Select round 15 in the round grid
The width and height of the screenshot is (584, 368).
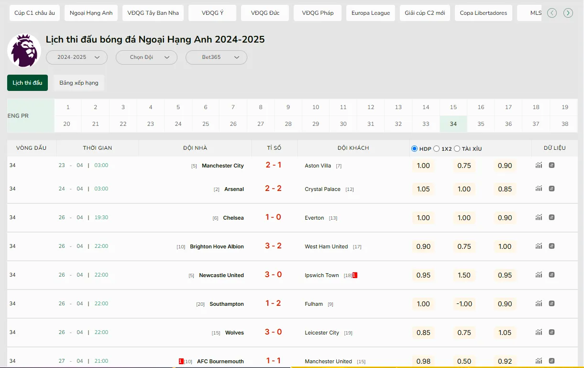point(453,107)
